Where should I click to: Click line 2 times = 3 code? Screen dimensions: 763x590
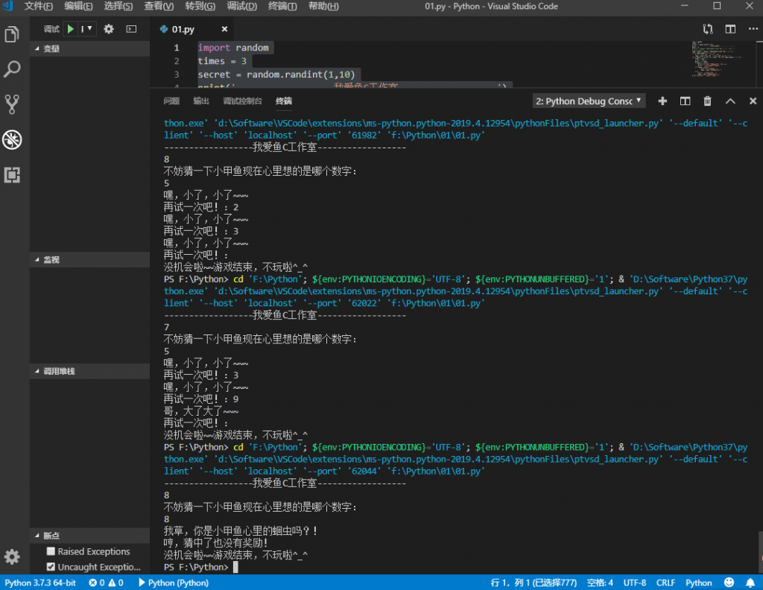[x=222, y=61]
